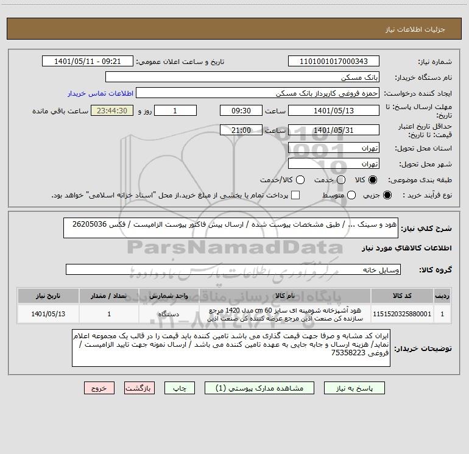Click the response deadline date 1401/05/13 field

pyautogui.click(x=334, y=110)
